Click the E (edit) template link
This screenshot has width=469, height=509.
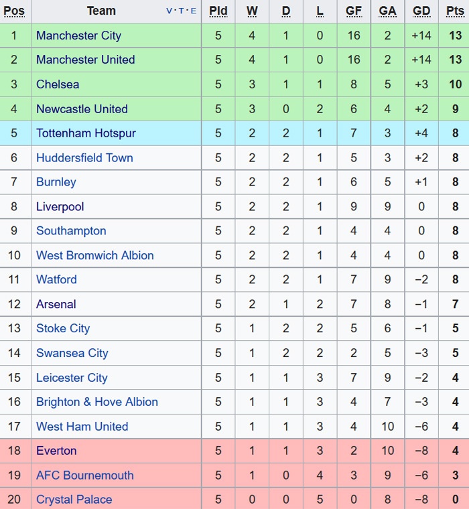pos(194,11)
